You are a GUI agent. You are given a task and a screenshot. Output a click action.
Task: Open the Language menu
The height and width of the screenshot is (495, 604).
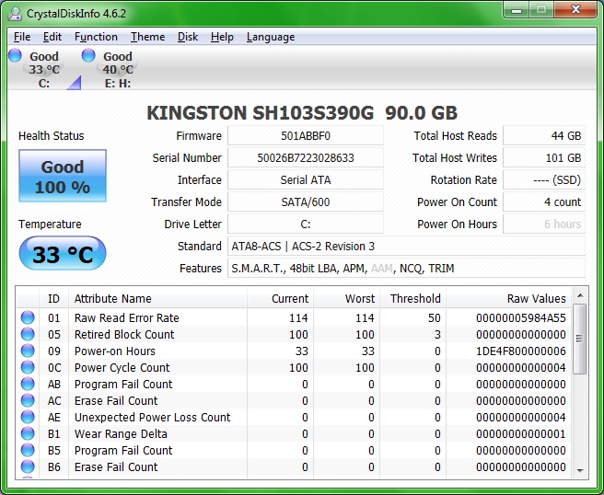pos(271,37)
